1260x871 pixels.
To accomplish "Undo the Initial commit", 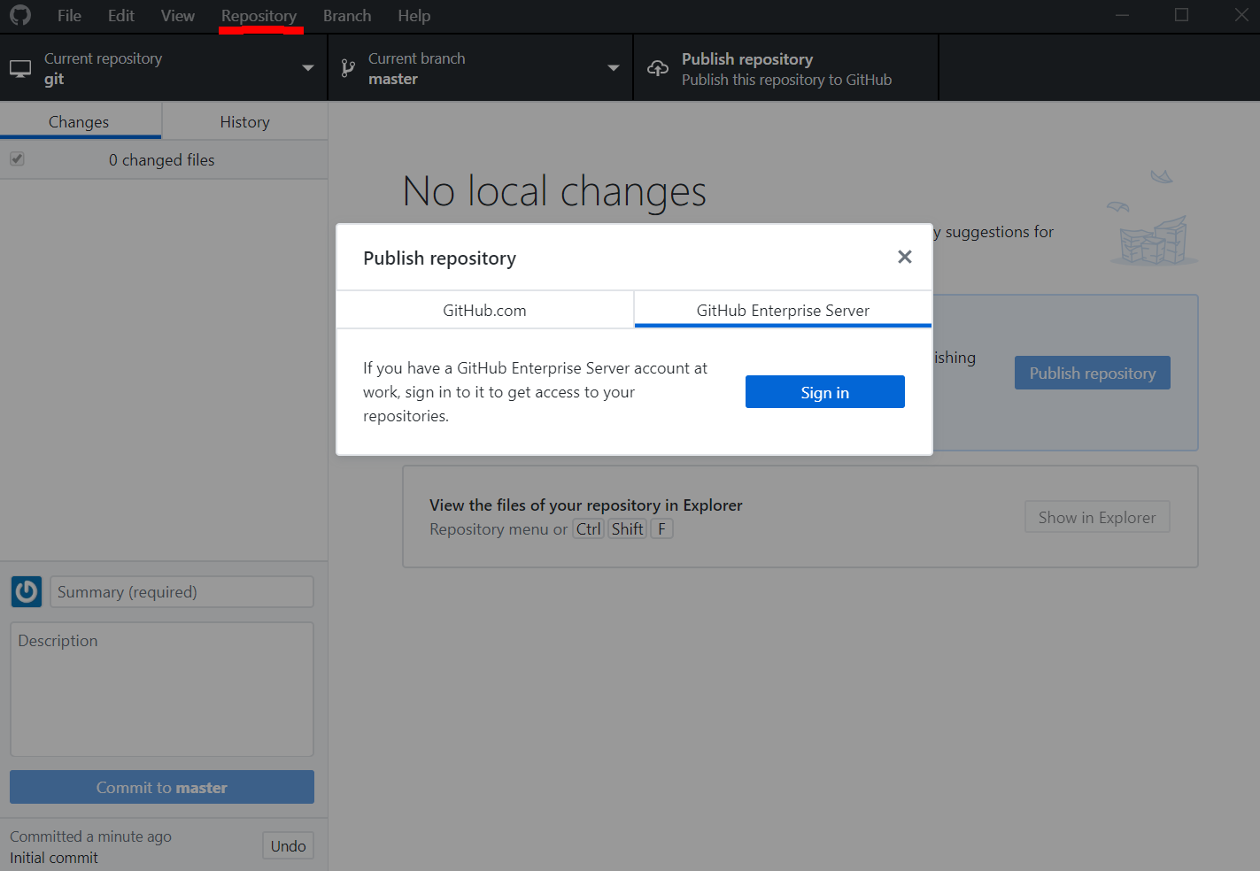I will click(288, 845).
